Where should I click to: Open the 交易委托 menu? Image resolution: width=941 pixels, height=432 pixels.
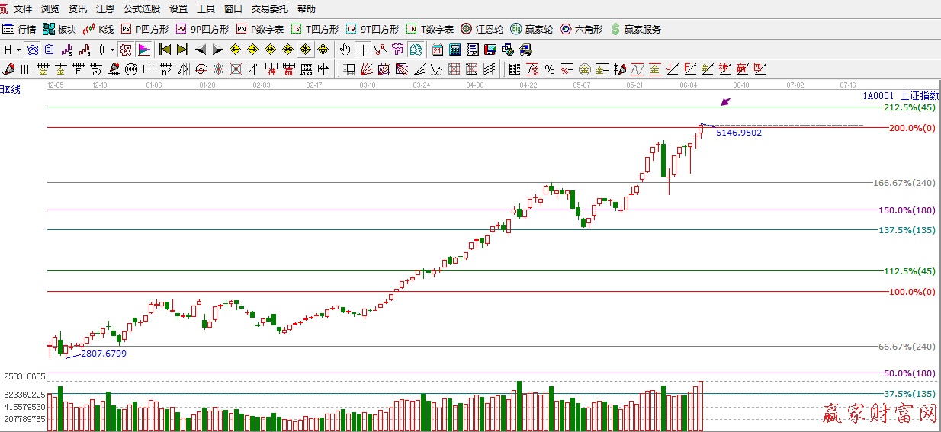pos(270,9)
